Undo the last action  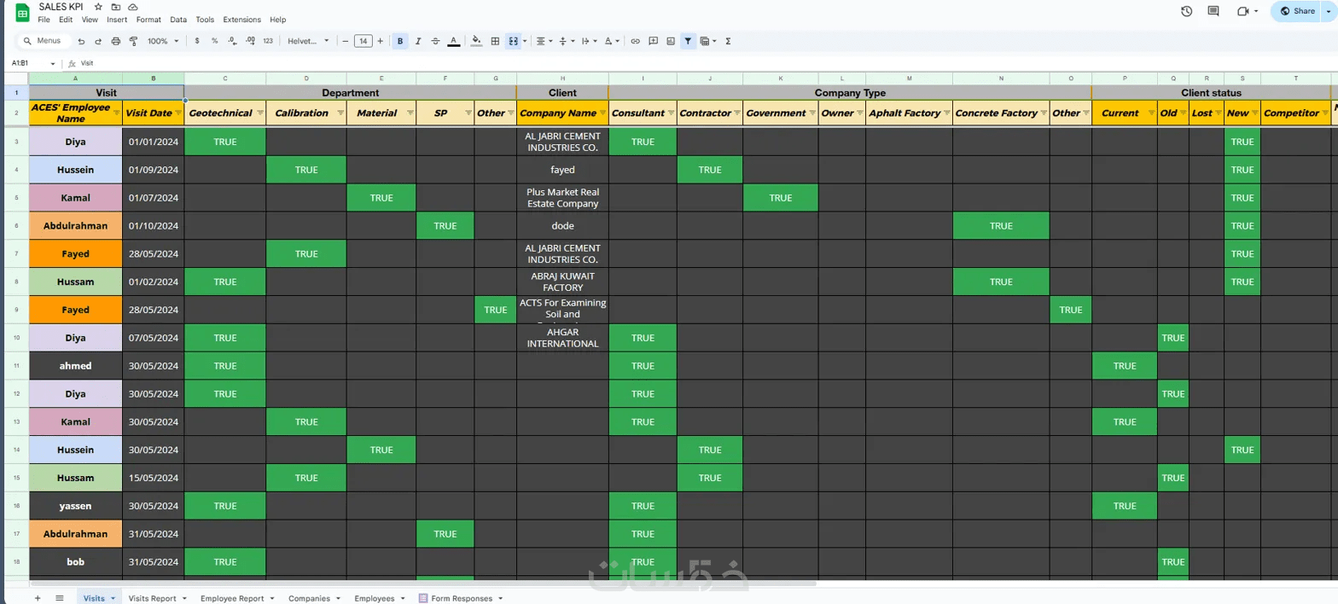coord(81,41)
